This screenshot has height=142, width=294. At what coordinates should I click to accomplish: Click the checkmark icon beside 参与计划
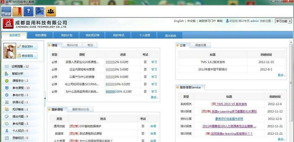(7, 95)
